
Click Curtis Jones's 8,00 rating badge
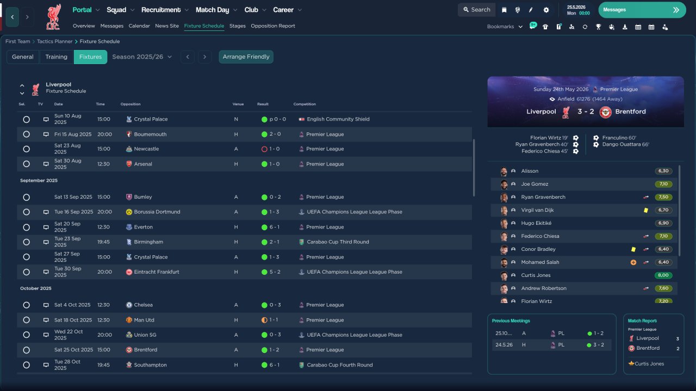[663, 275]
